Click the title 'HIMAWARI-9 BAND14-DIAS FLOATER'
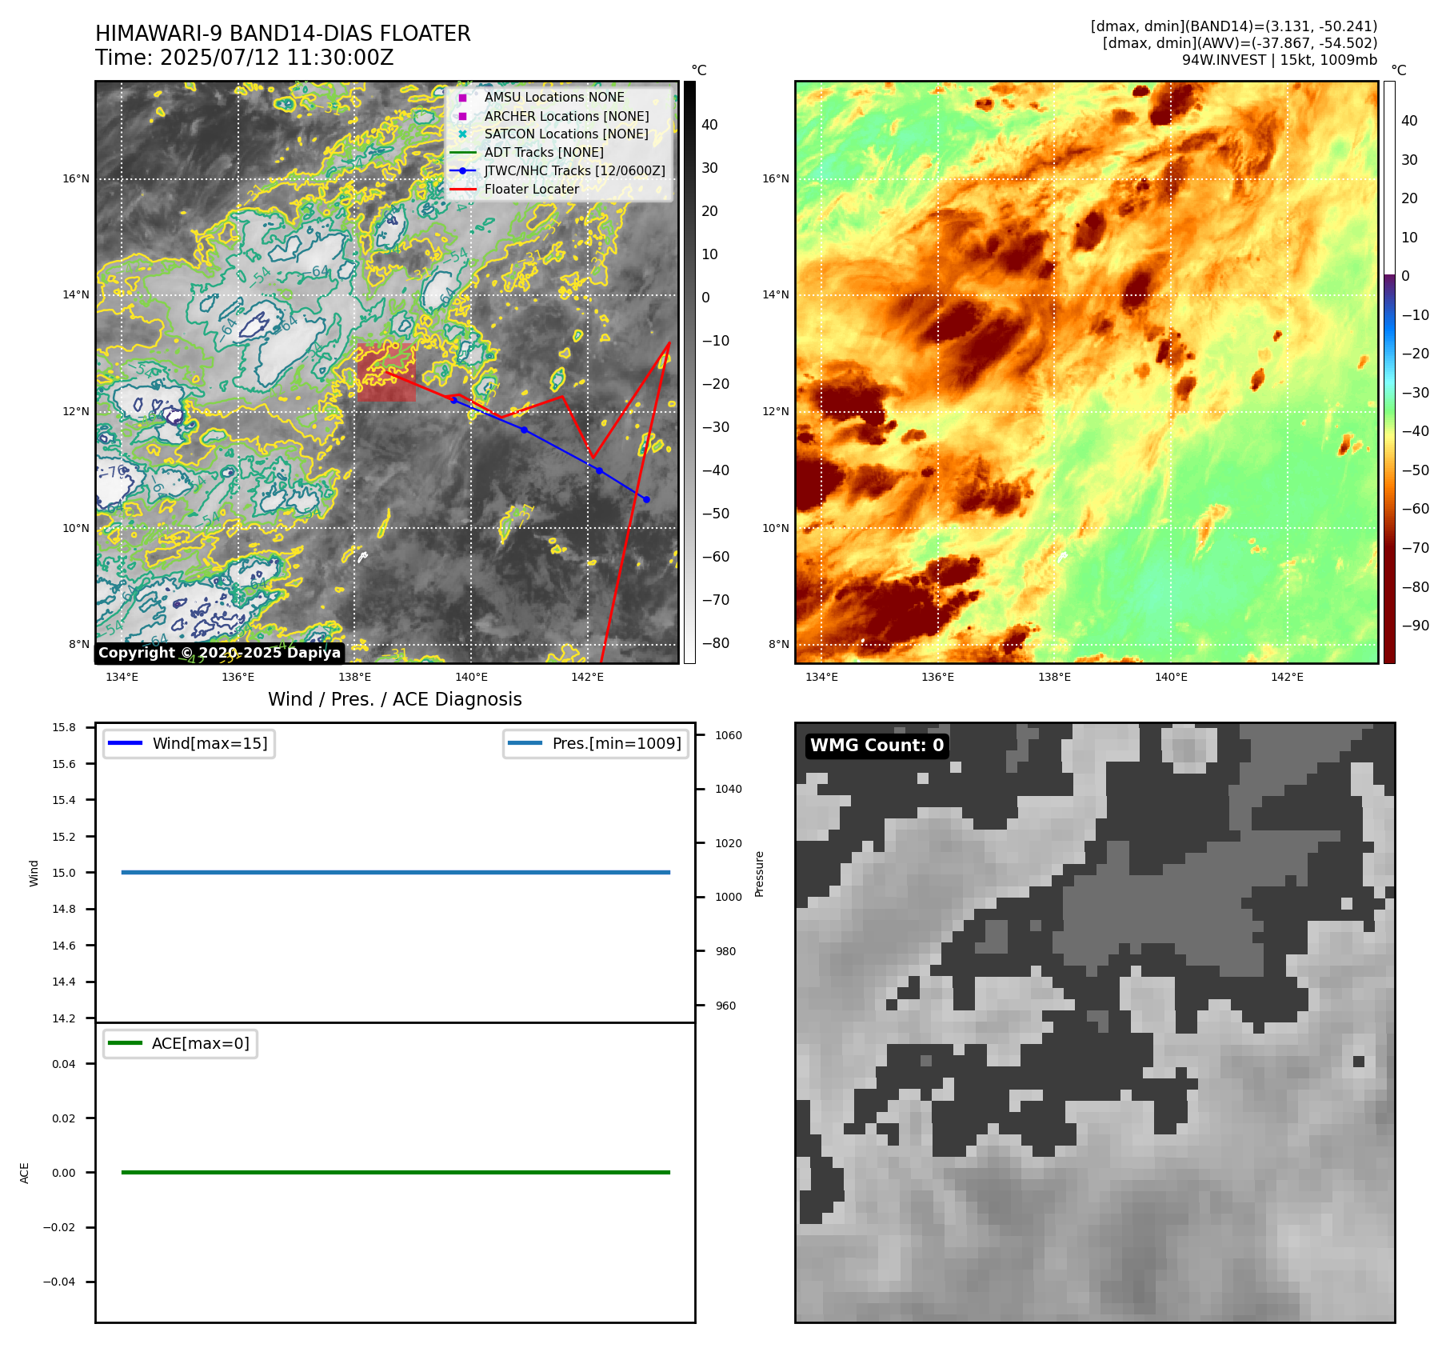 [283, 34]
